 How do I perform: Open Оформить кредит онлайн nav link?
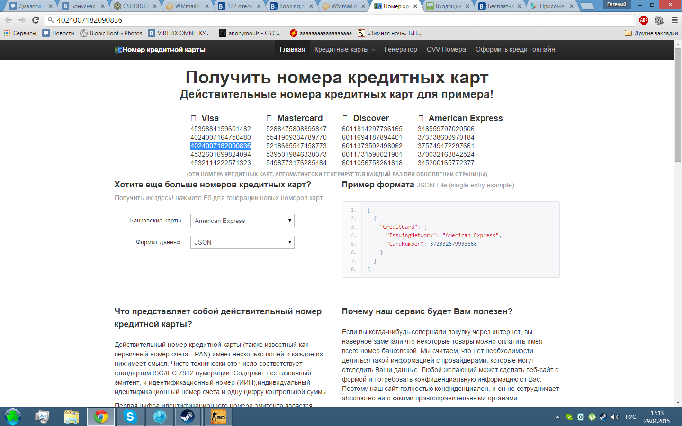[515, 50]
